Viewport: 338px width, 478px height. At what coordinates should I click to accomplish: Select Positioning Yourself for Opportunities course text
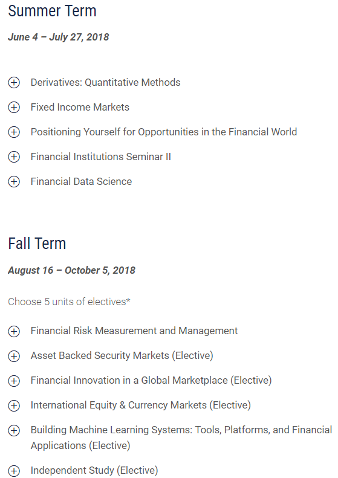pos(164,132)
